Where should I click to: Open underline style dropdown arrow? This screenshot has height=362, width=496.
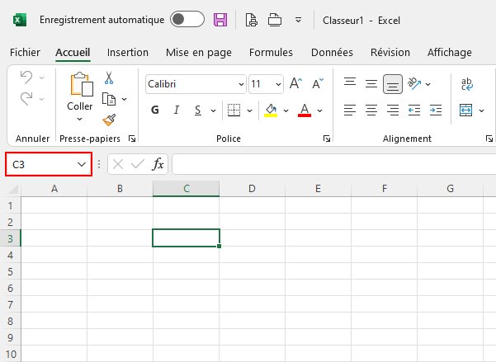[213, 110]
